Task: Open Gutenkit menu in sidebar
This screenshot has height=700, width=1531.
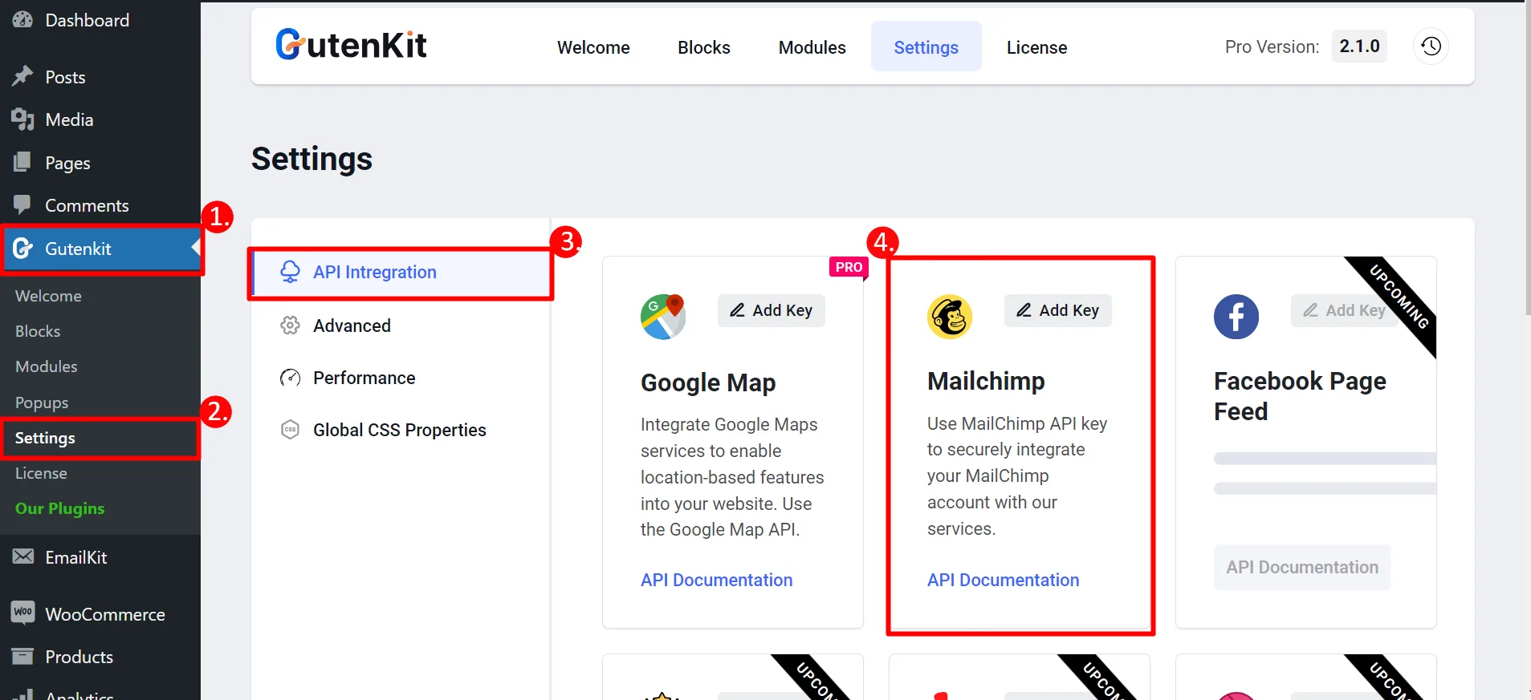Action: pos(100,249)
